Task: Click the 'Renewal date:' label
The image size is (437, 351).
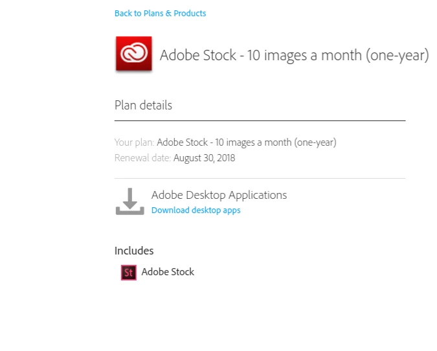Action: pos(142,158)
